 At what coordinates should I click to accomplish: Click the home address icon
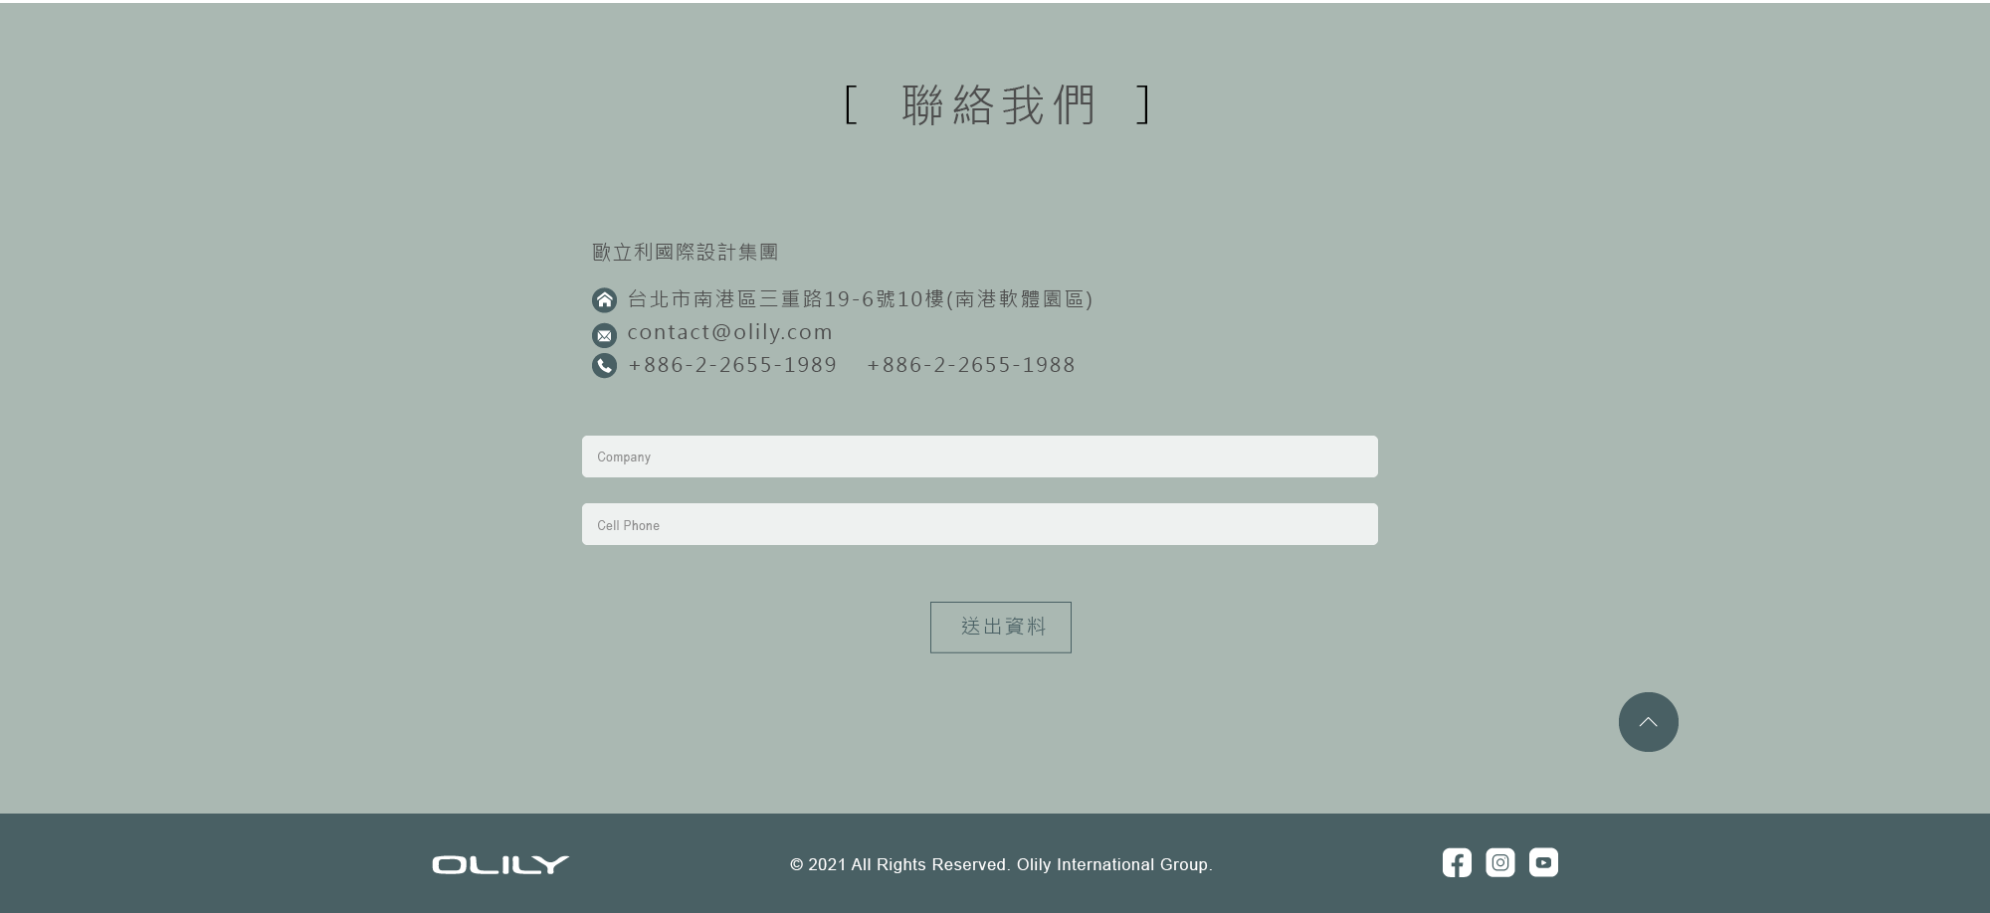pyautogui.click(x=604, y=299)
